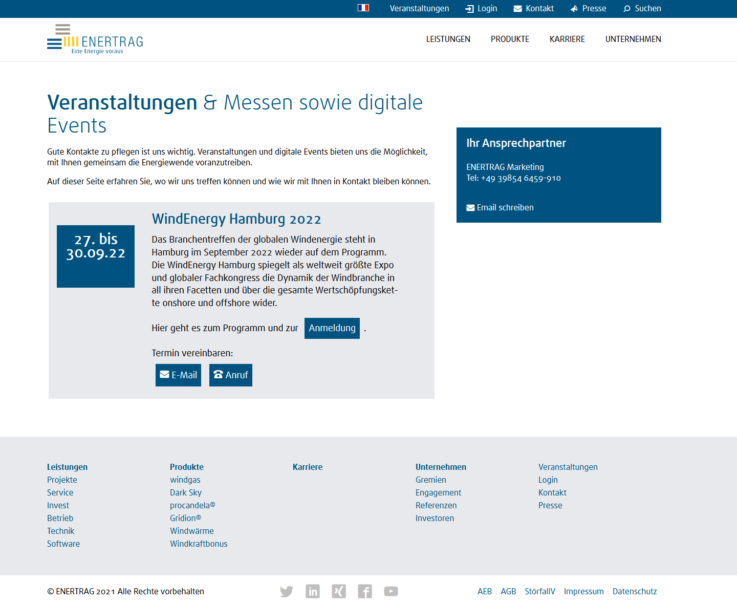Viewport: 737px width, 604px height.
Task: Open Technik footer link
Action: [60, 531]
